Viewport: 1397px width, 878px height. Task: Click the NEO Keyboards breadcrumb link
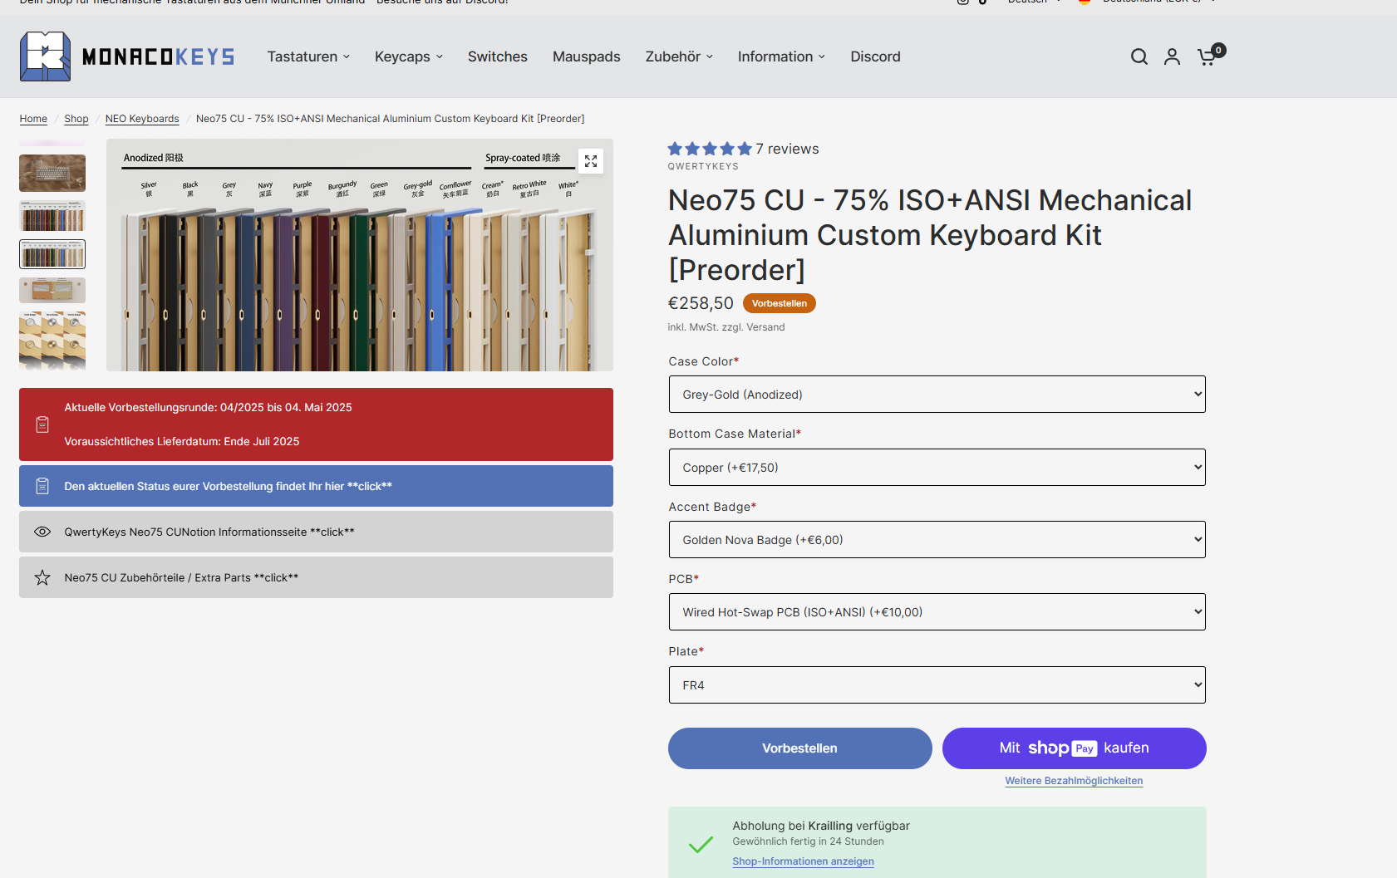pyautogui.click(x=142, y=119)
